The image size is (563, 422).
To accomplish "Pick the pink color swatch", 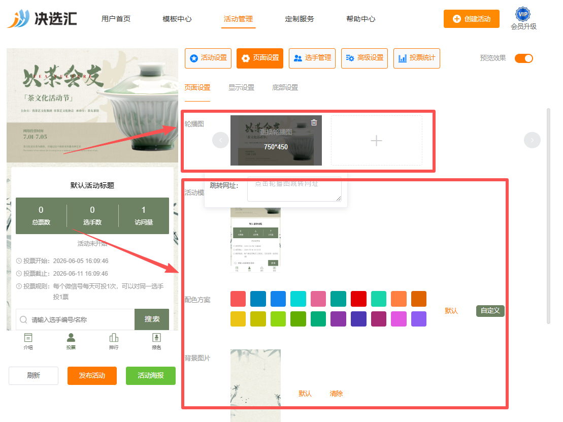I will (x=318, y=299).
